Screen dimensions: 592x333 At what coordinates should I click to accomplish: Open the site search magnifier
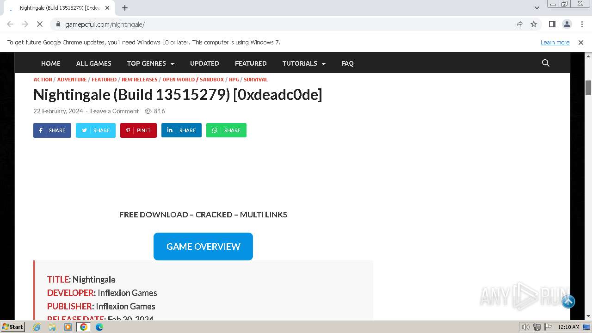pos(546,63)
